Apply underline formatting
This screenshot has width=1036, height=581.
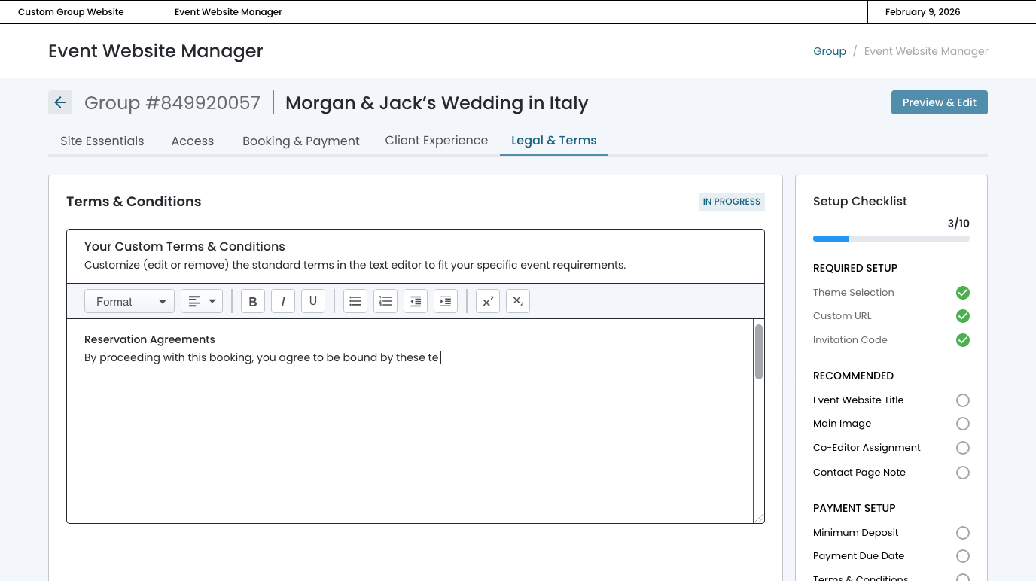[313, 301]
